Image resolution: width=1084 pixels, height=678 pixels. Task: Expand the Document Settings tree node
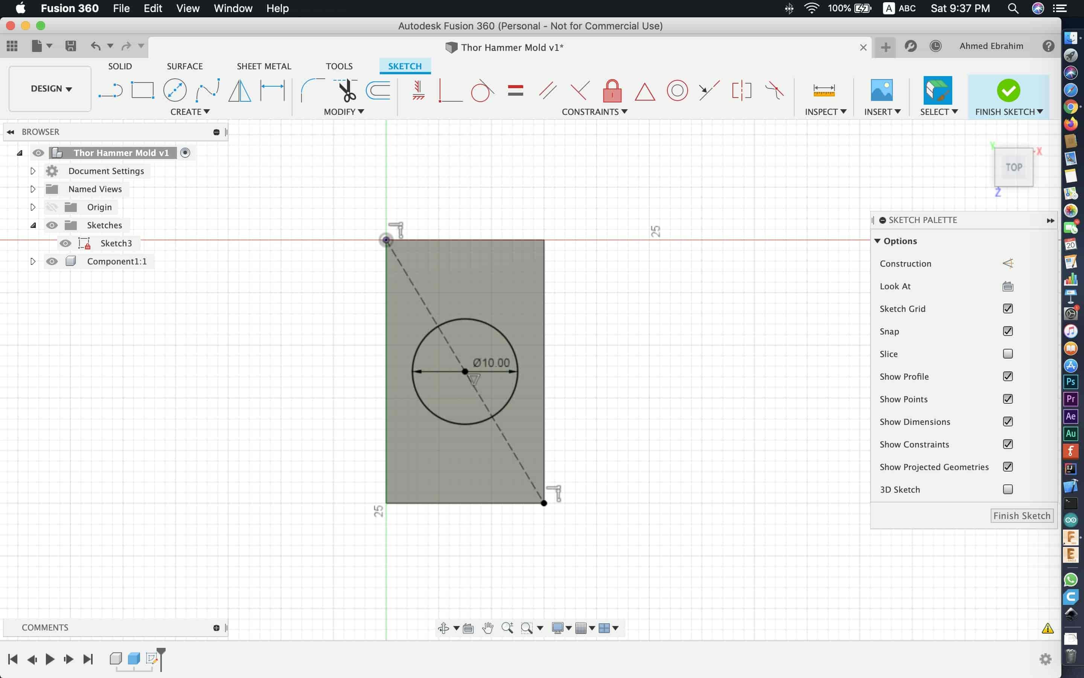click(x=32, y=171)
